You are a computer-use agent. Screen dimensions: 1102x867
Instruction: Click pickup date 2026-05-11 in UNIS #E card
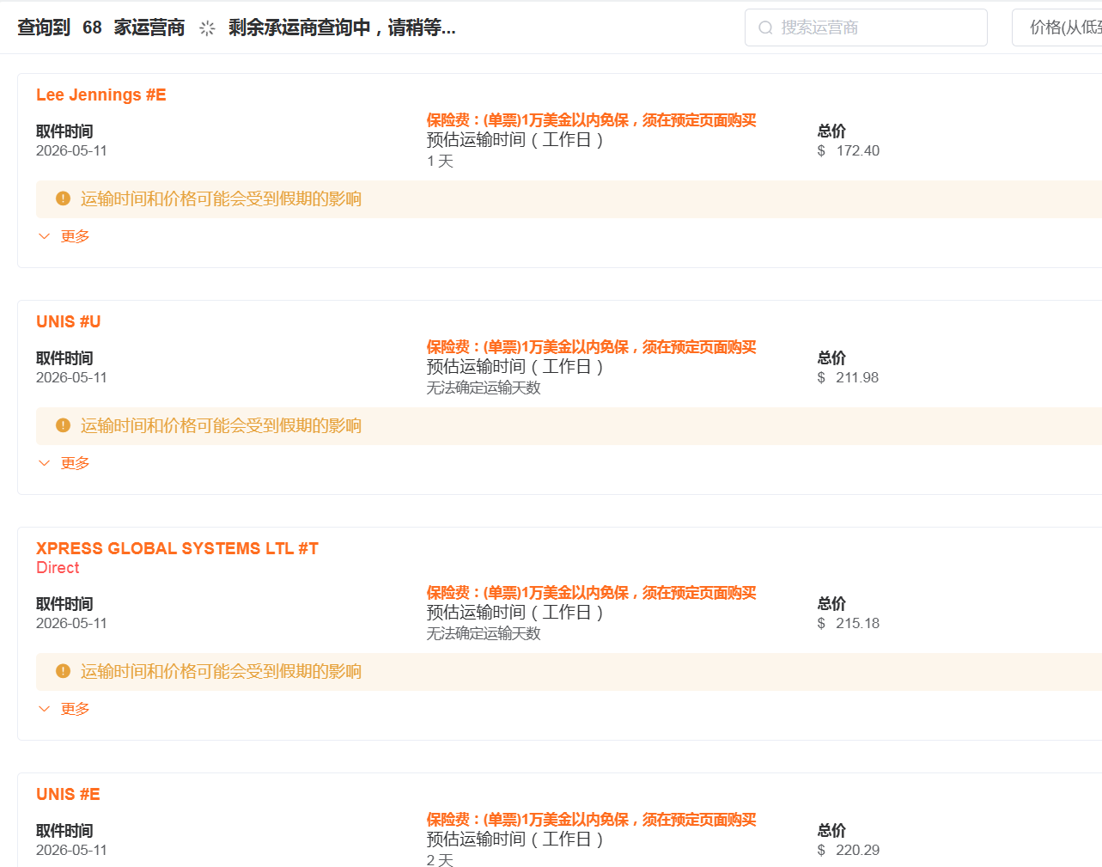click(71, 850)
